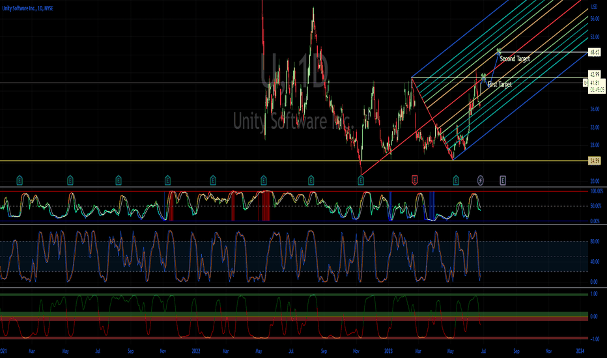Click the 40.00 oscillator scale value
This screenshot has height=358, width=607.
pos(595,262)
